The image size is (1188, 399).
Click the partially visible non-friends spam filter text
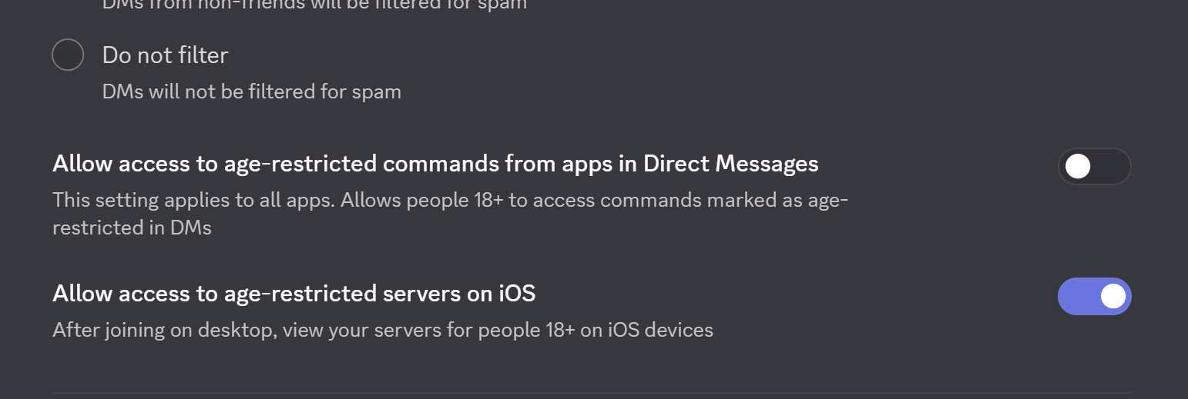[314, 5]
